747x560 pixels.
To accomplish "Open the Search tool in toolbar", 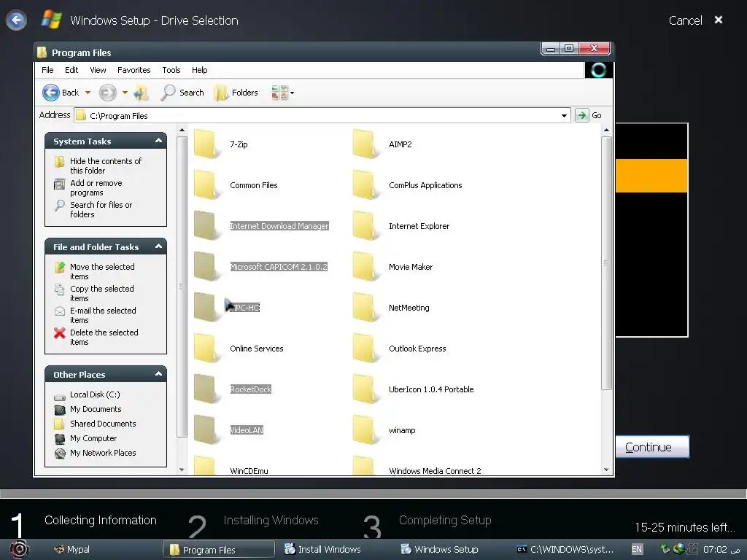I will (x=182, y=93).
